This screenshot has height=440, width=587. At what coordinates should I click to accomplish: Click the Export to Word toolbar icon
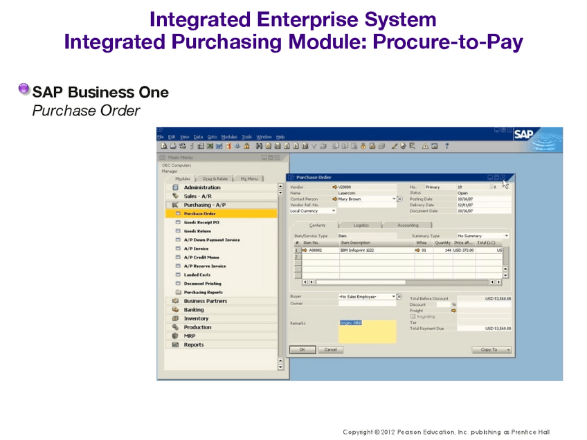coord(219,146)
